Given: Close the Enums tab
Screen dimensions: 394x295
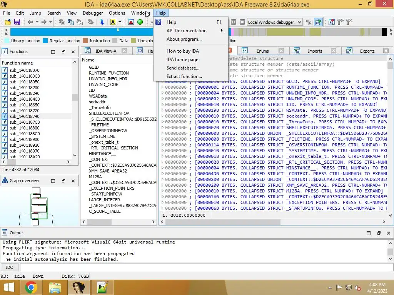Looking at the screenshot, I should coord(281,51).
